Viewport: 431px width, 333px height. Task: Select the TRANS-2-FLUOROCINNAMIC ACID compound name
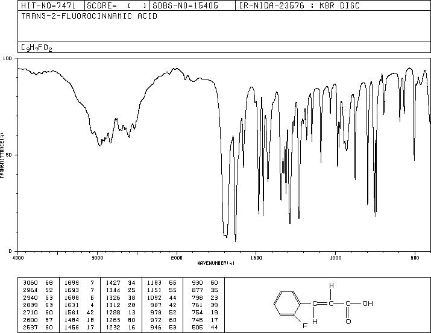pos(89,16)
